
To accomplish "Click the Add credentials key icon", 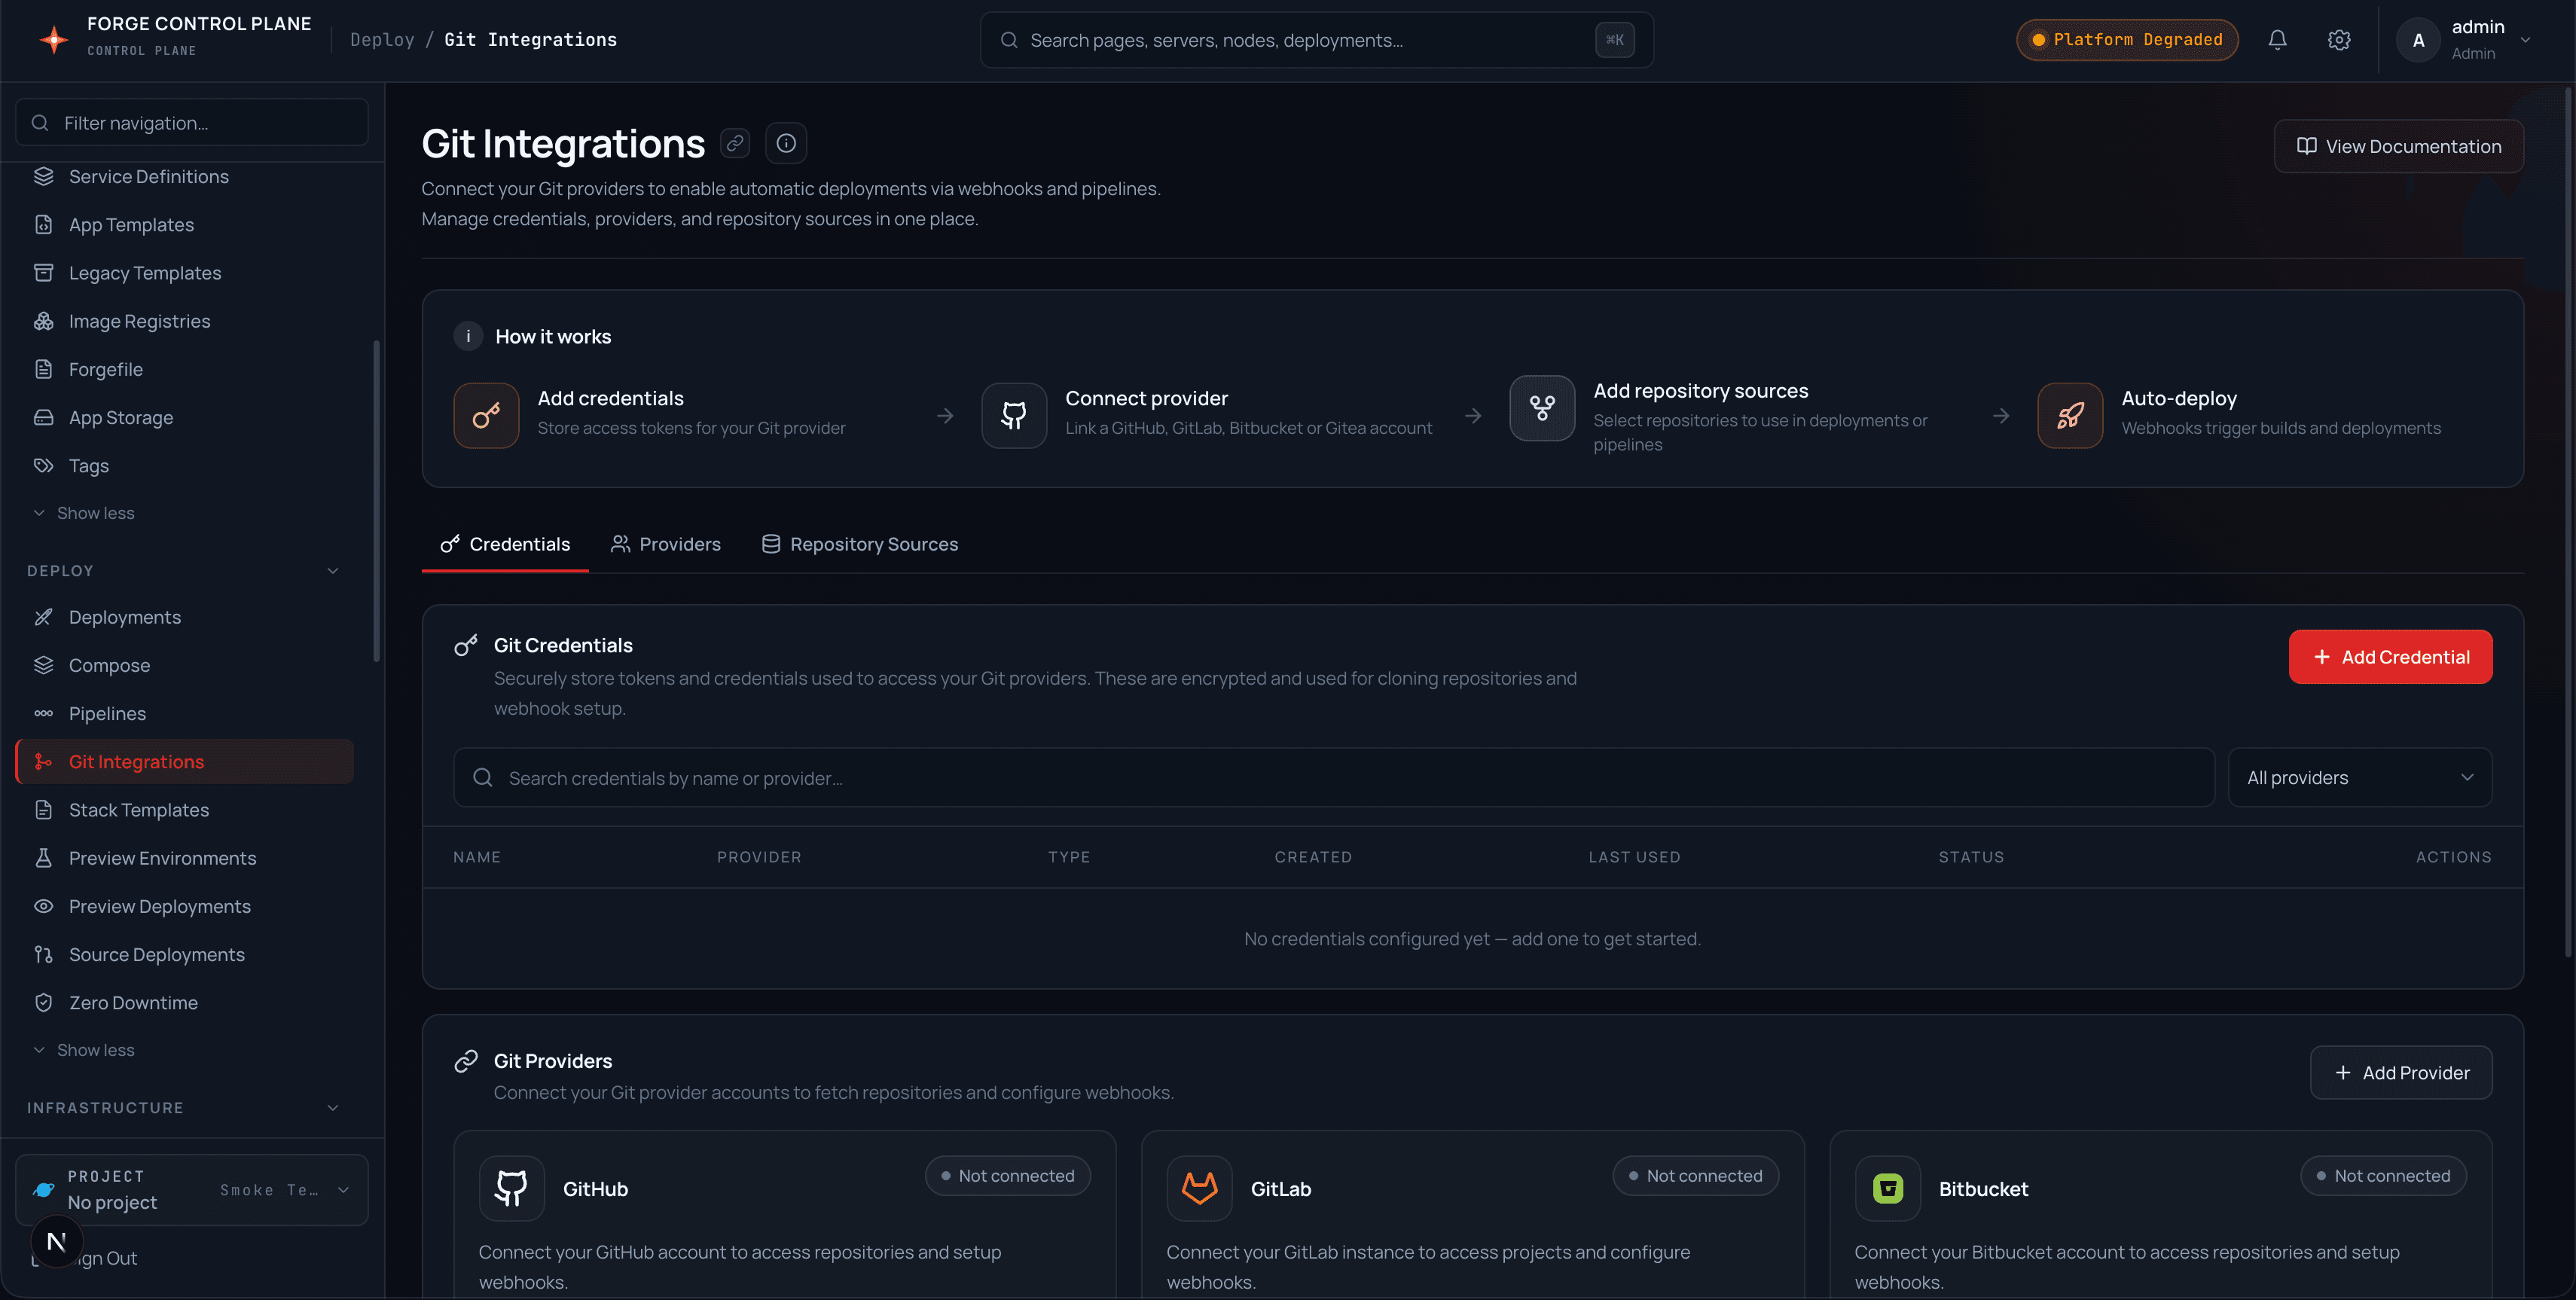I will (x=486, y=415).
